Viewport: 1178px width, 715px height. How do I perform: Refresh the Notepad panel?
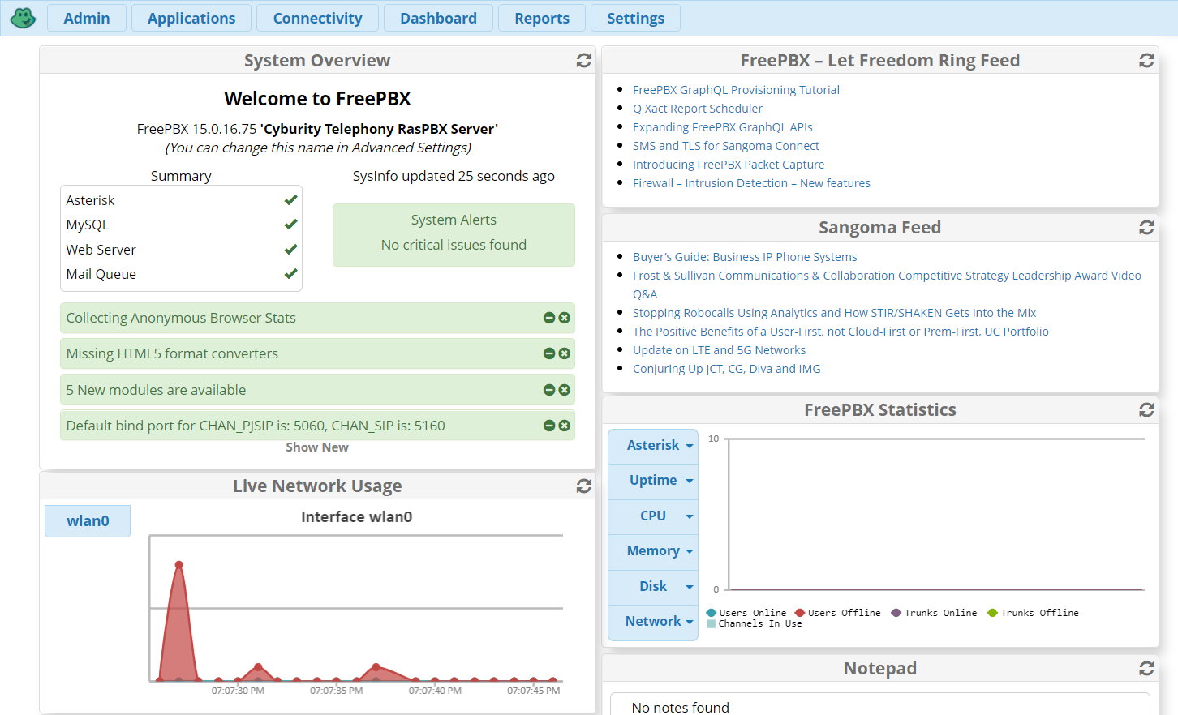point(1146,669)
